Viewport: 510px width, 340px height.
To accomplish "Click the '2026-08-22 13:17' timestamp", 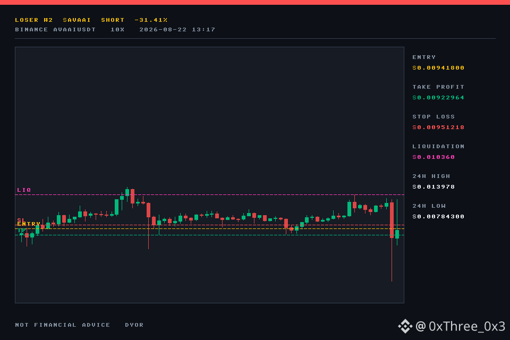I will [177, 30].
